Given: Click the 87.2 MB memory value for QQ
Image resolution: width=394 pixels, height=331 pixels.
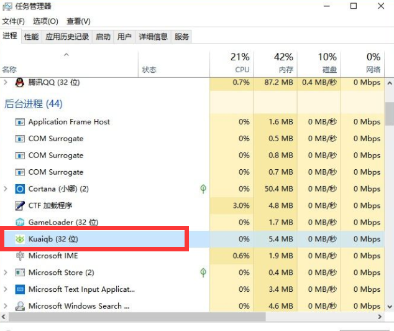Looking at the screenshot, I should [x=278, y=82].
